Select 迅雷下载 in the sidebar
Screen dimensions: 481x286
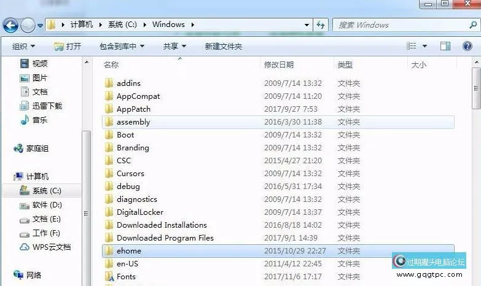click(x=41, y=106)
